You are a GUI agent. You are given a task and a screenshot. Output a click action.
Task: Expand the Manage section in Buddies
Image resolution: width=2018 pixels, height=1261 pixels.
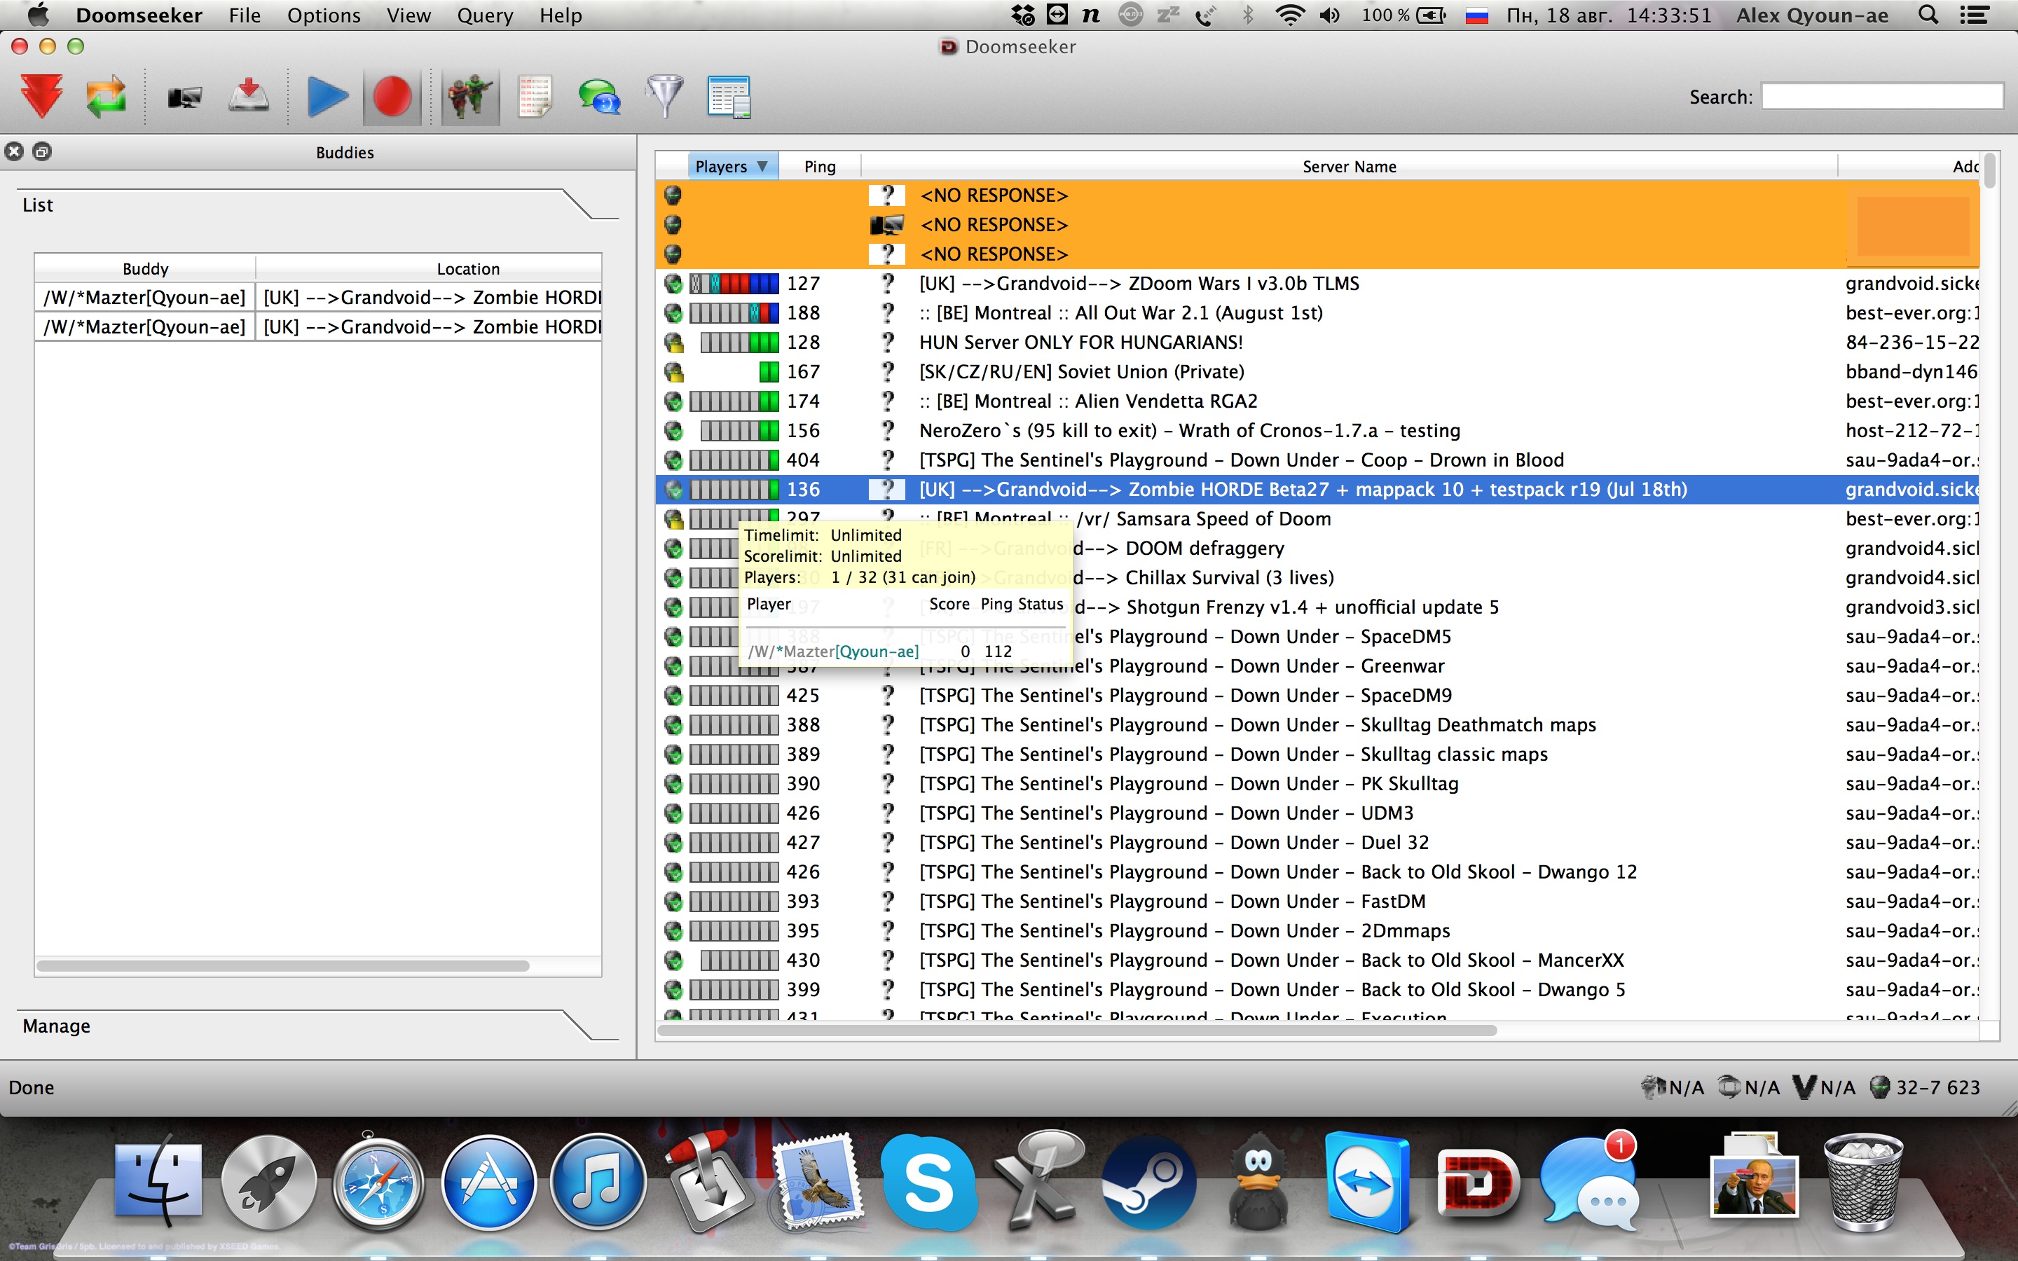57,1026
